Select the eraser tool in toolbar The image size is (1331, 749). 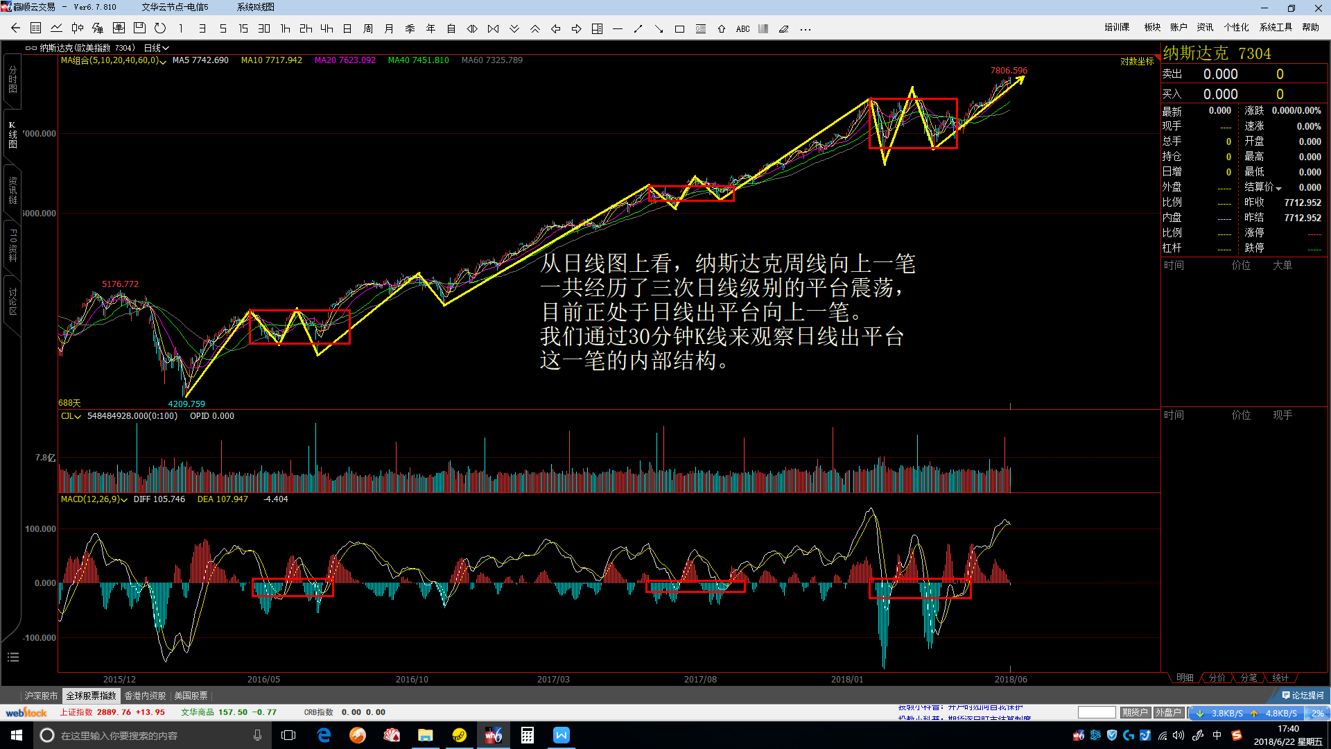click(784, 28)
